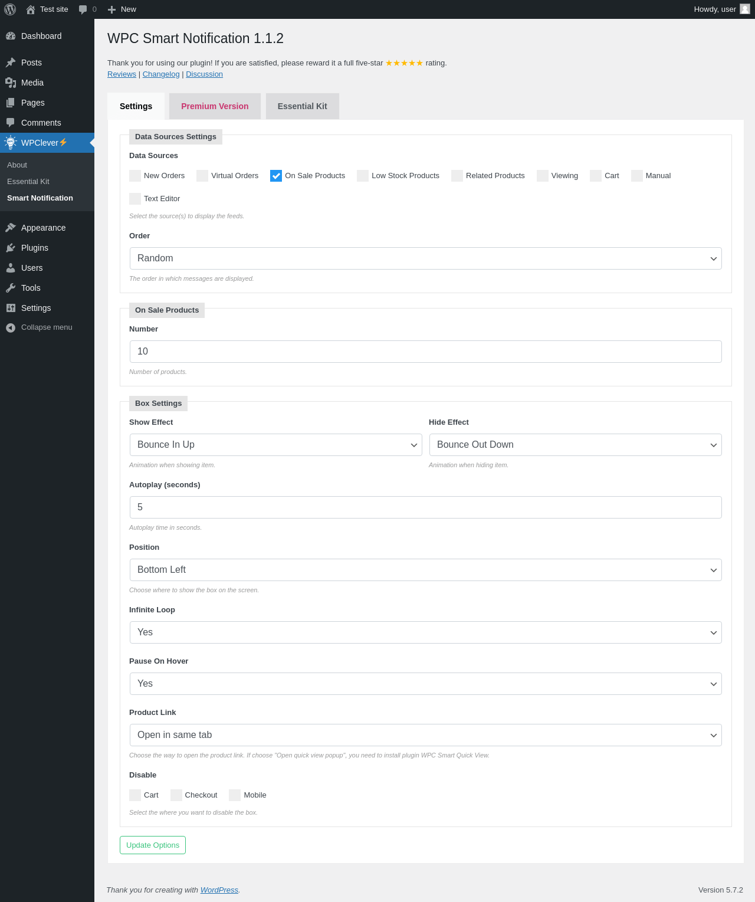The image size is (755, 902).
Task: Click the five-star rating stars
Action: tap(404, 63)
